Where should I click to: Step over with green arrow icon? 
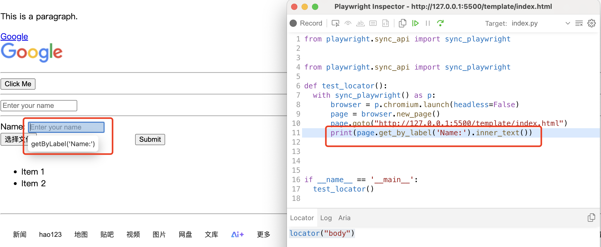(x=440, y=23)
